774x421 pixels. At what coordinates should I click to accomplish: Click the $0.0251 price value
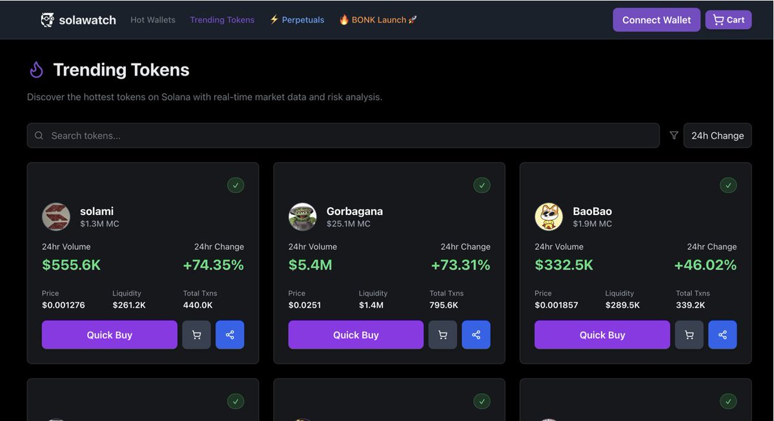305,305
